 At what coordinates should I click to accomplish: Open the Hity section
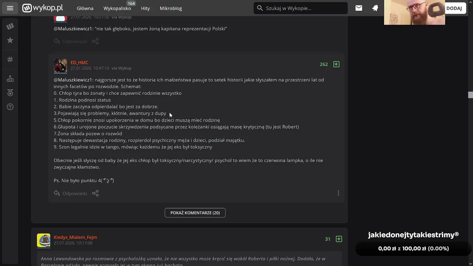coord(145,8)
